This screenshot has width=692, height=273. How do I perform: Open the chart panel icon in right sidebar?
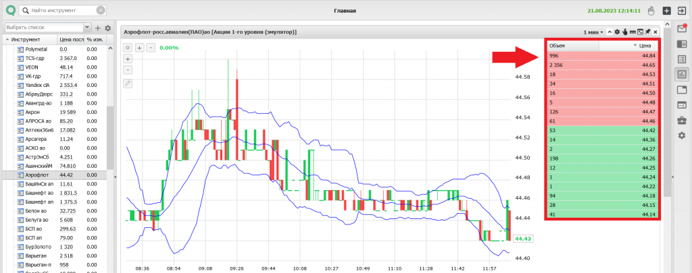coord(682,74)
